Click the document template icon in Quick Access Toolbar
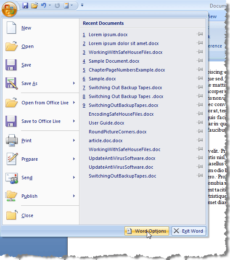Viewport: 230px width, 260px height. point(66,5)
